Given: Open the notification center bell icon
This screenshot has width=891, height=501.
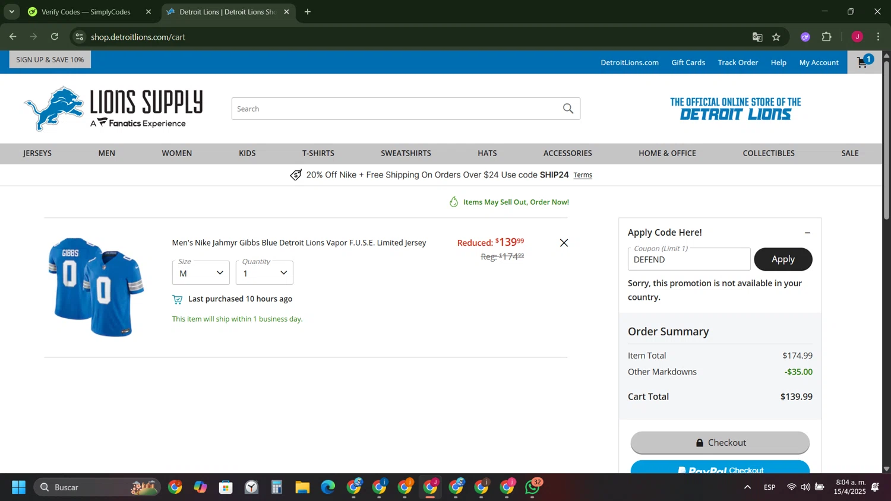Looking at the screenshot, I should tap(875, 487).
